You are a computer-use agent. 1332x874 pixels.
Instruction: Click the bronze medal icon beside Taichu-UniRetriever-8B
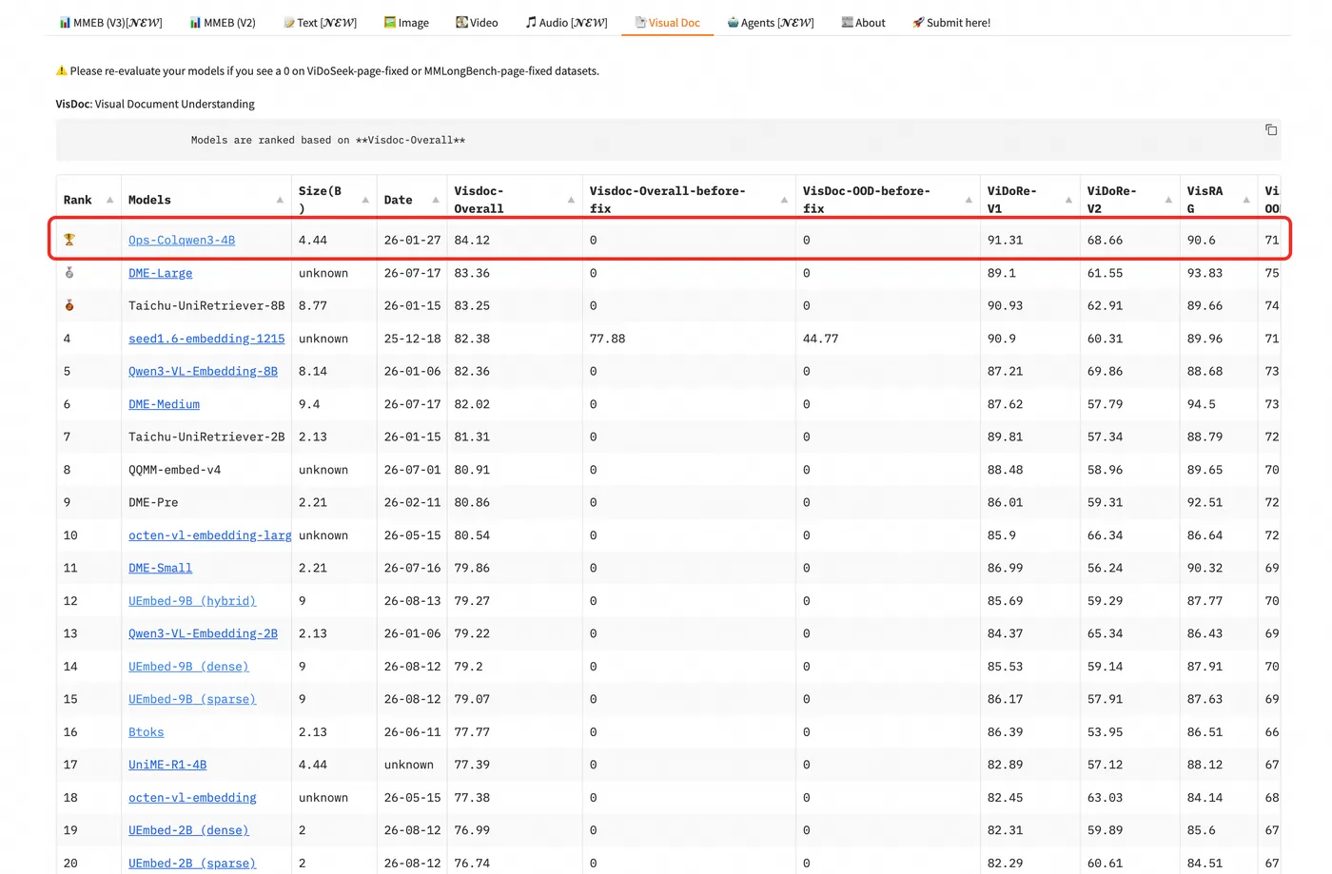click(x=69, y=305)
